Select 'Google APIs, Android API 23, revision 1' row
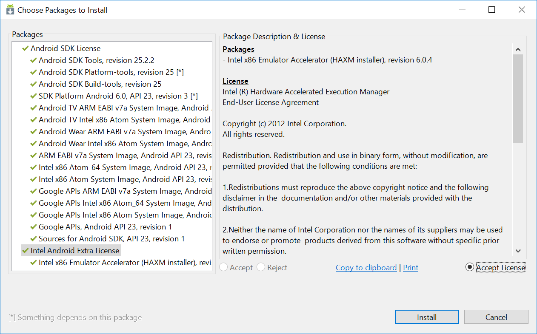 pyautogui.click(x=105, y=227)
